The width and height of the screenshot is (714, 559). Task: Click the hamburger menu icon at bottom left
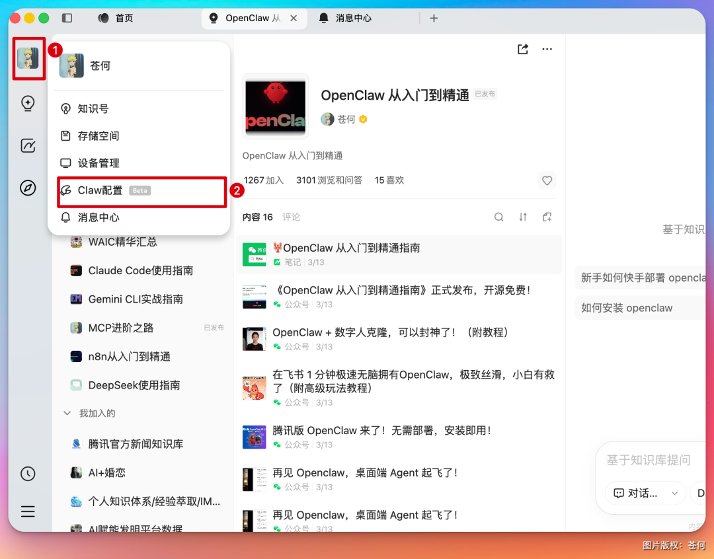(x=28, y=511)
